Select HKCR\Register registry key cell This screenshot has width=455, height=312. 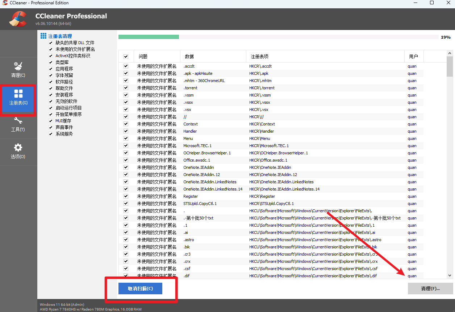pos(262,196)
